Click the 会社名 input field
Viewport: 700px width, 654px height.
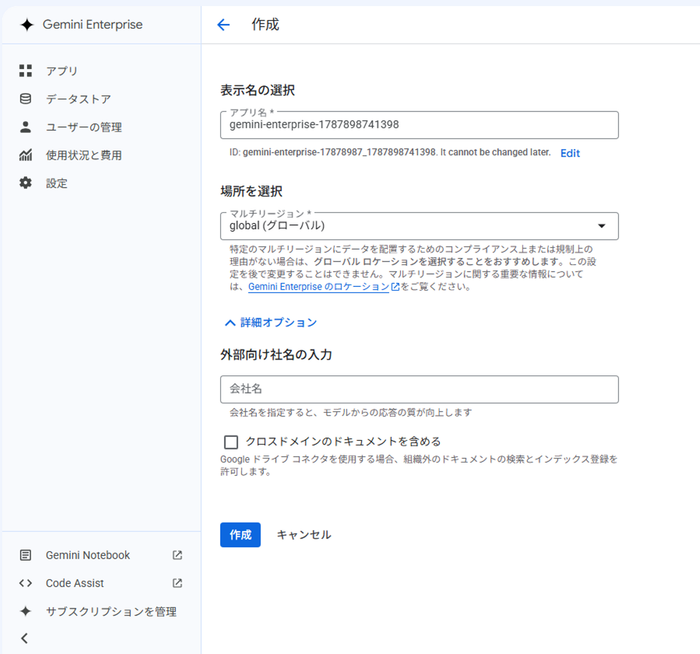[420, 389]
